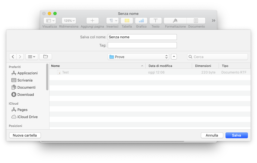Click the new folder icon in toolbar
The width and height of the screenshot is (257, 163).
pos(46,57)
